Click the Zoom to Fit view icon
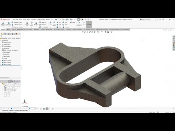The height and width of the screenshot is (131, 175). (x=83, y=32)
